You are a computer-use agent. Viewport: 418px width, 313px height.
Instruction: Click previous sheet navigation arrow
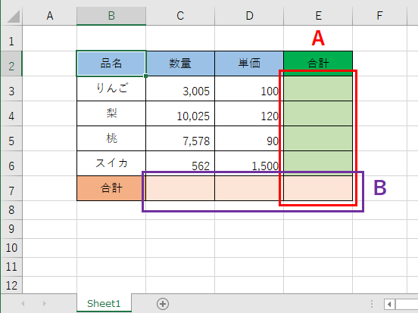tap(23, 303)
